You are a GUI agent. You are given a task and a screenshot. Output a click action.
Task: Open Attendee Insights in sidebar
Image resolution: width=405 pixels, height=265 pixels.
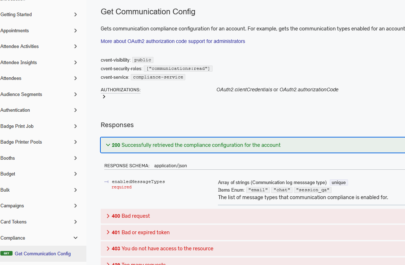pos(19,62)
